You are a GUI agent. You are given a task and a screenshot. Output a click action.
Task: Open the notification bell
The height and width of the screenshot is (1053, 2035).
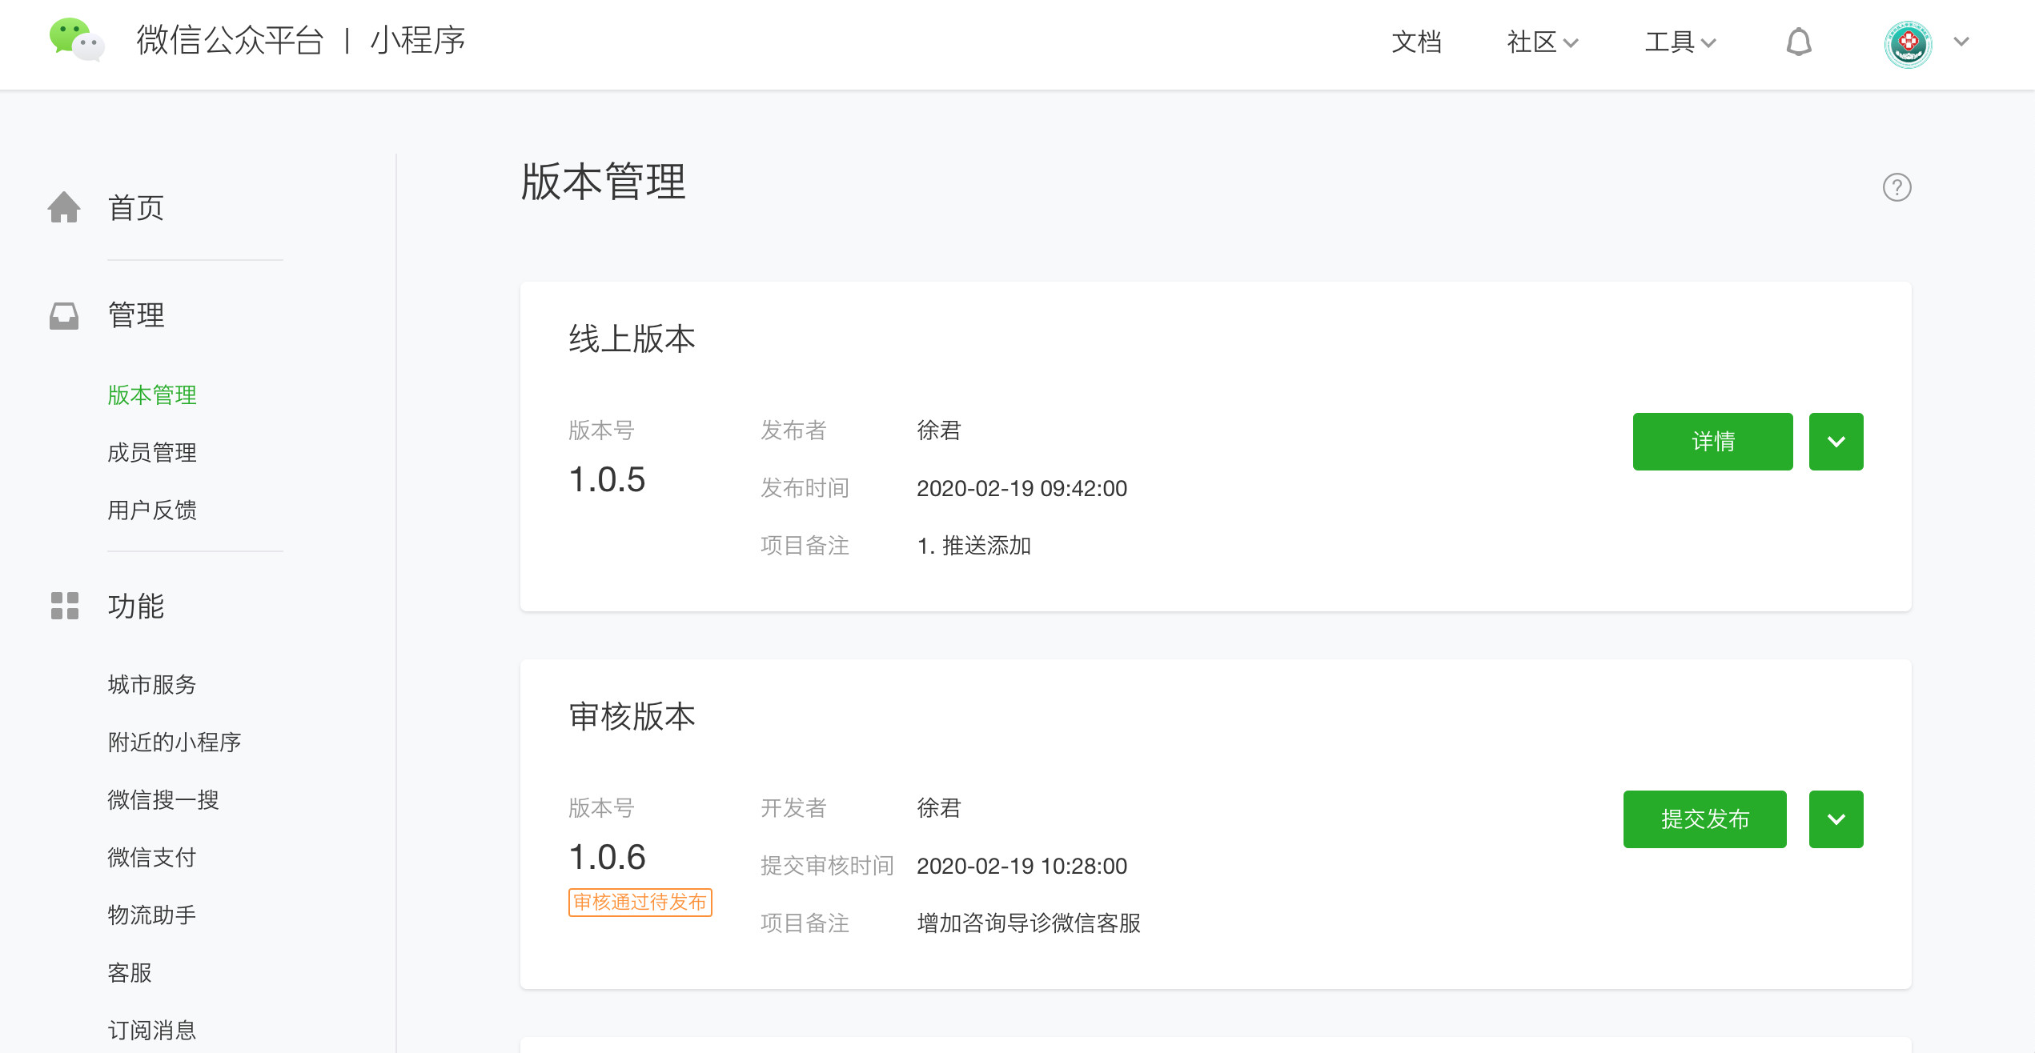click(x=1798, y=42)
